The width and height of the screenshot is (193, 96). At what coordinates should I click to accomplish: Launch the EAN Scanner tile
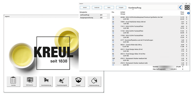[x=30, y=82]
